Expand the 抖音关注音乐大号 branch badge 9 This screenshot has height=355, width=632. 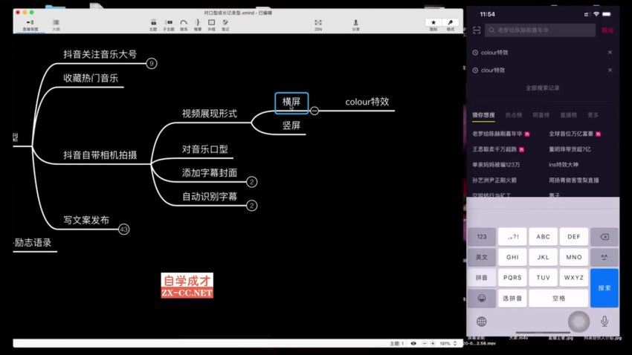tap(152, 63)
